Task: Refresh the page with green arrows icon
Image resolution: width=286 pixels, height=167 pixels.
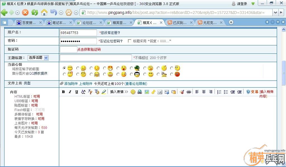Action: point(35,12)
